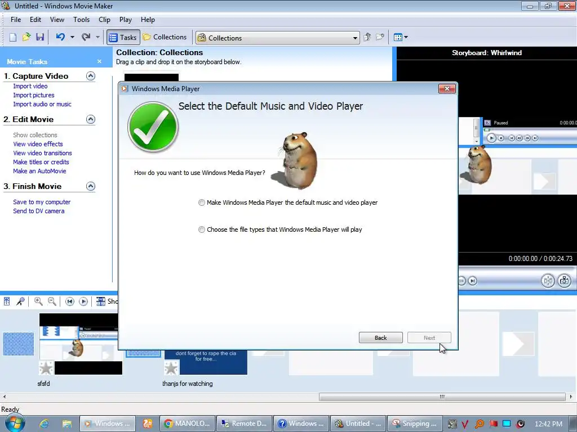Close the Movie Tasks pane
577x432 pixels.
(x=99, y=61)
